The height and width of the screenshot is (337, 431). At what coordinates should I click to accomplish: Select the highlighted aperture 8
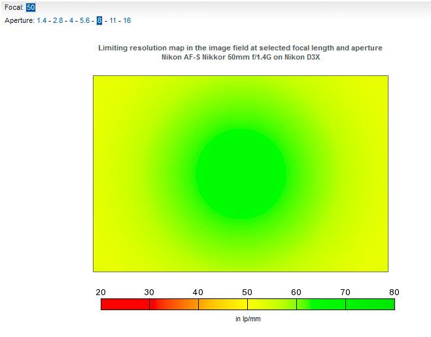point(99,21)
